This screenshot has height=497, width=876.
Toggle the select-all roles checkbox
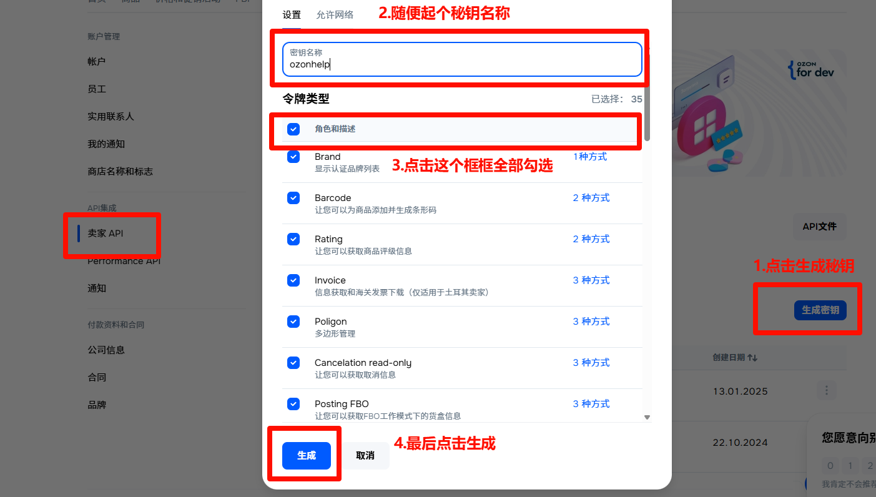[293, 129]
